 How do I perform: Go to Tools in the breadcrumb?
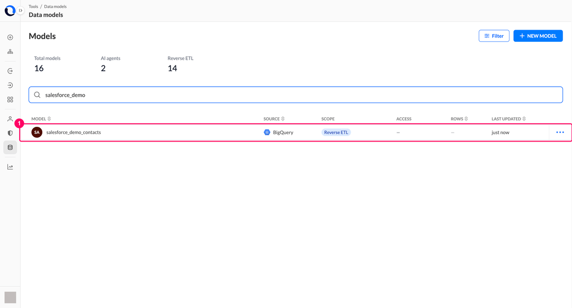tap(33, 6)
